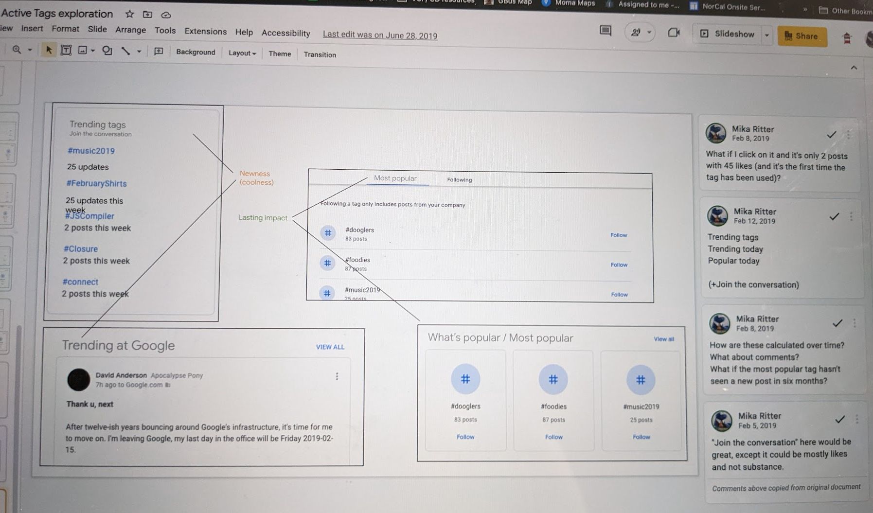Click the Background button
873x513 pixels.
tap(196, 52)
